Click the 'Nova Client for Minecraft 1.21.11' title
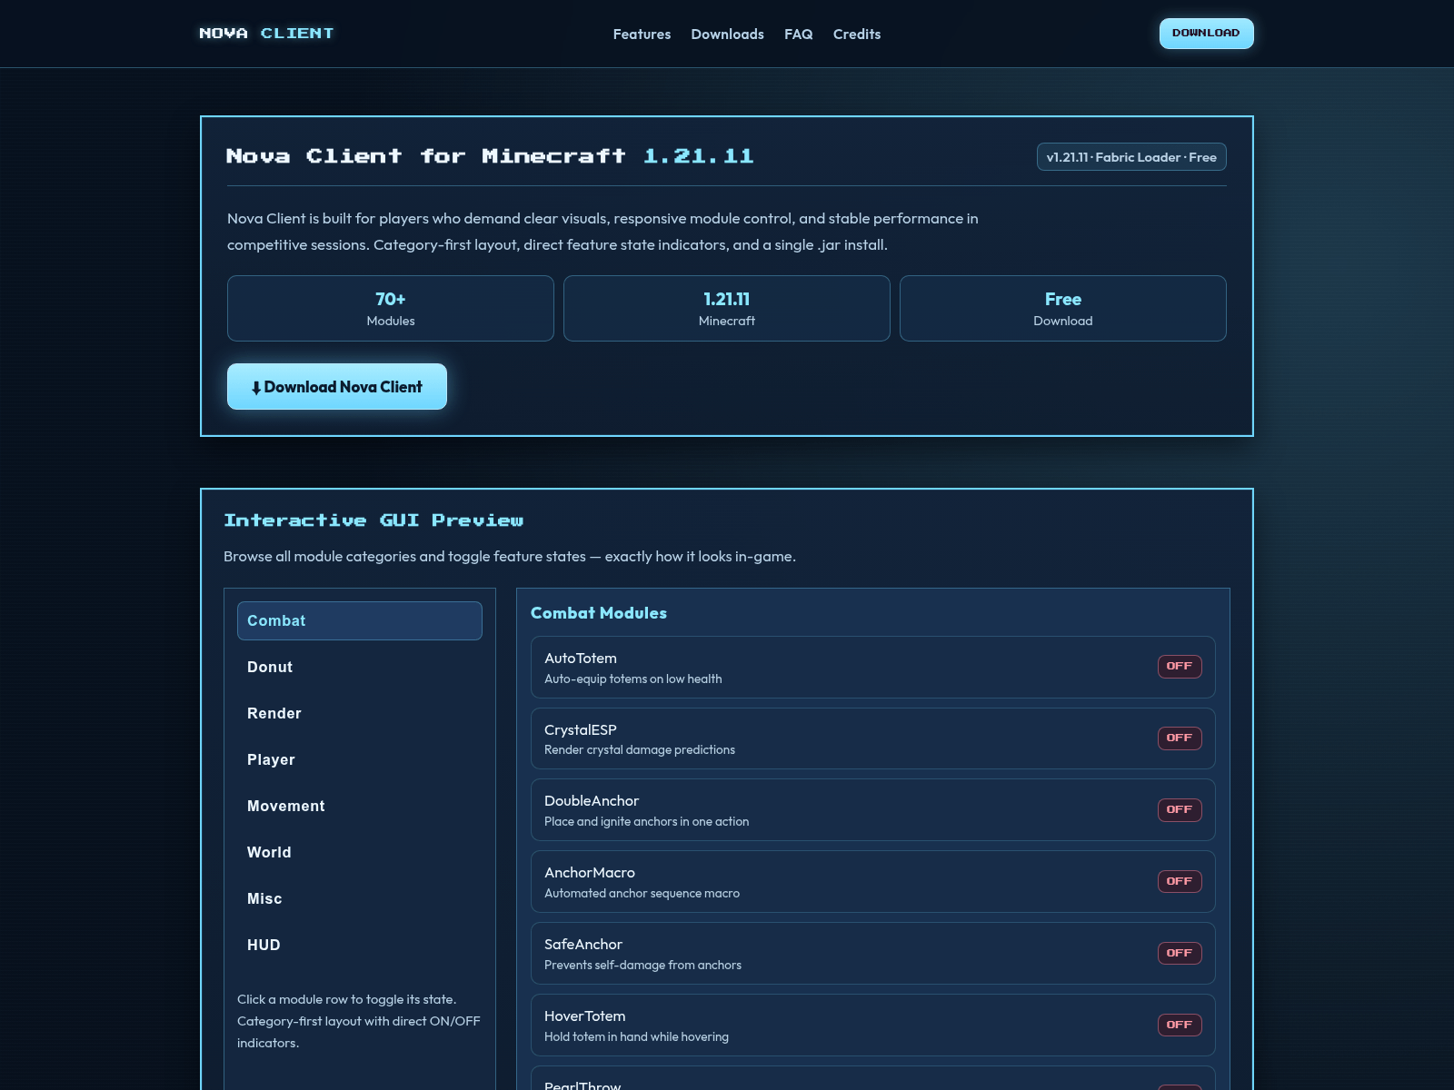 coord(490,156)
